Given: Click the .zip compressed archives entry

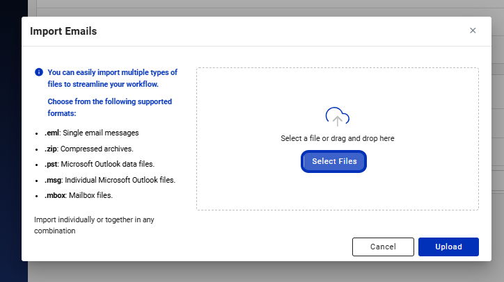Looking at the screenshot, I should 88,149.
